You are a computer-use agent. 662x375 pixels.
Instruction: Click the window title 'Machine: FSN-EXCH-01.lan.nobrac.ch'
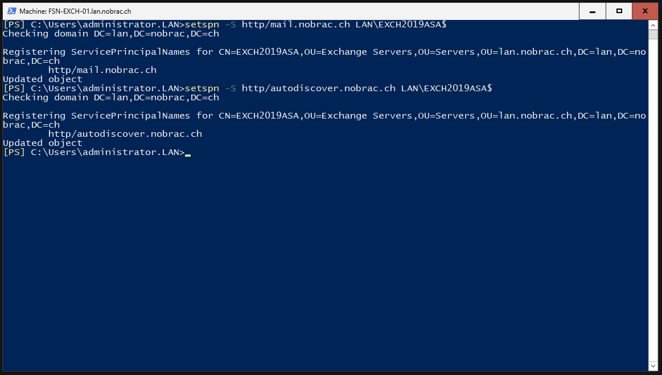[x=75, y=11]
